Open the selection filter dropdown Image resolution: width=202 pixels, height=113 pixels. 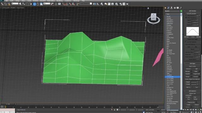coord(15,3)
